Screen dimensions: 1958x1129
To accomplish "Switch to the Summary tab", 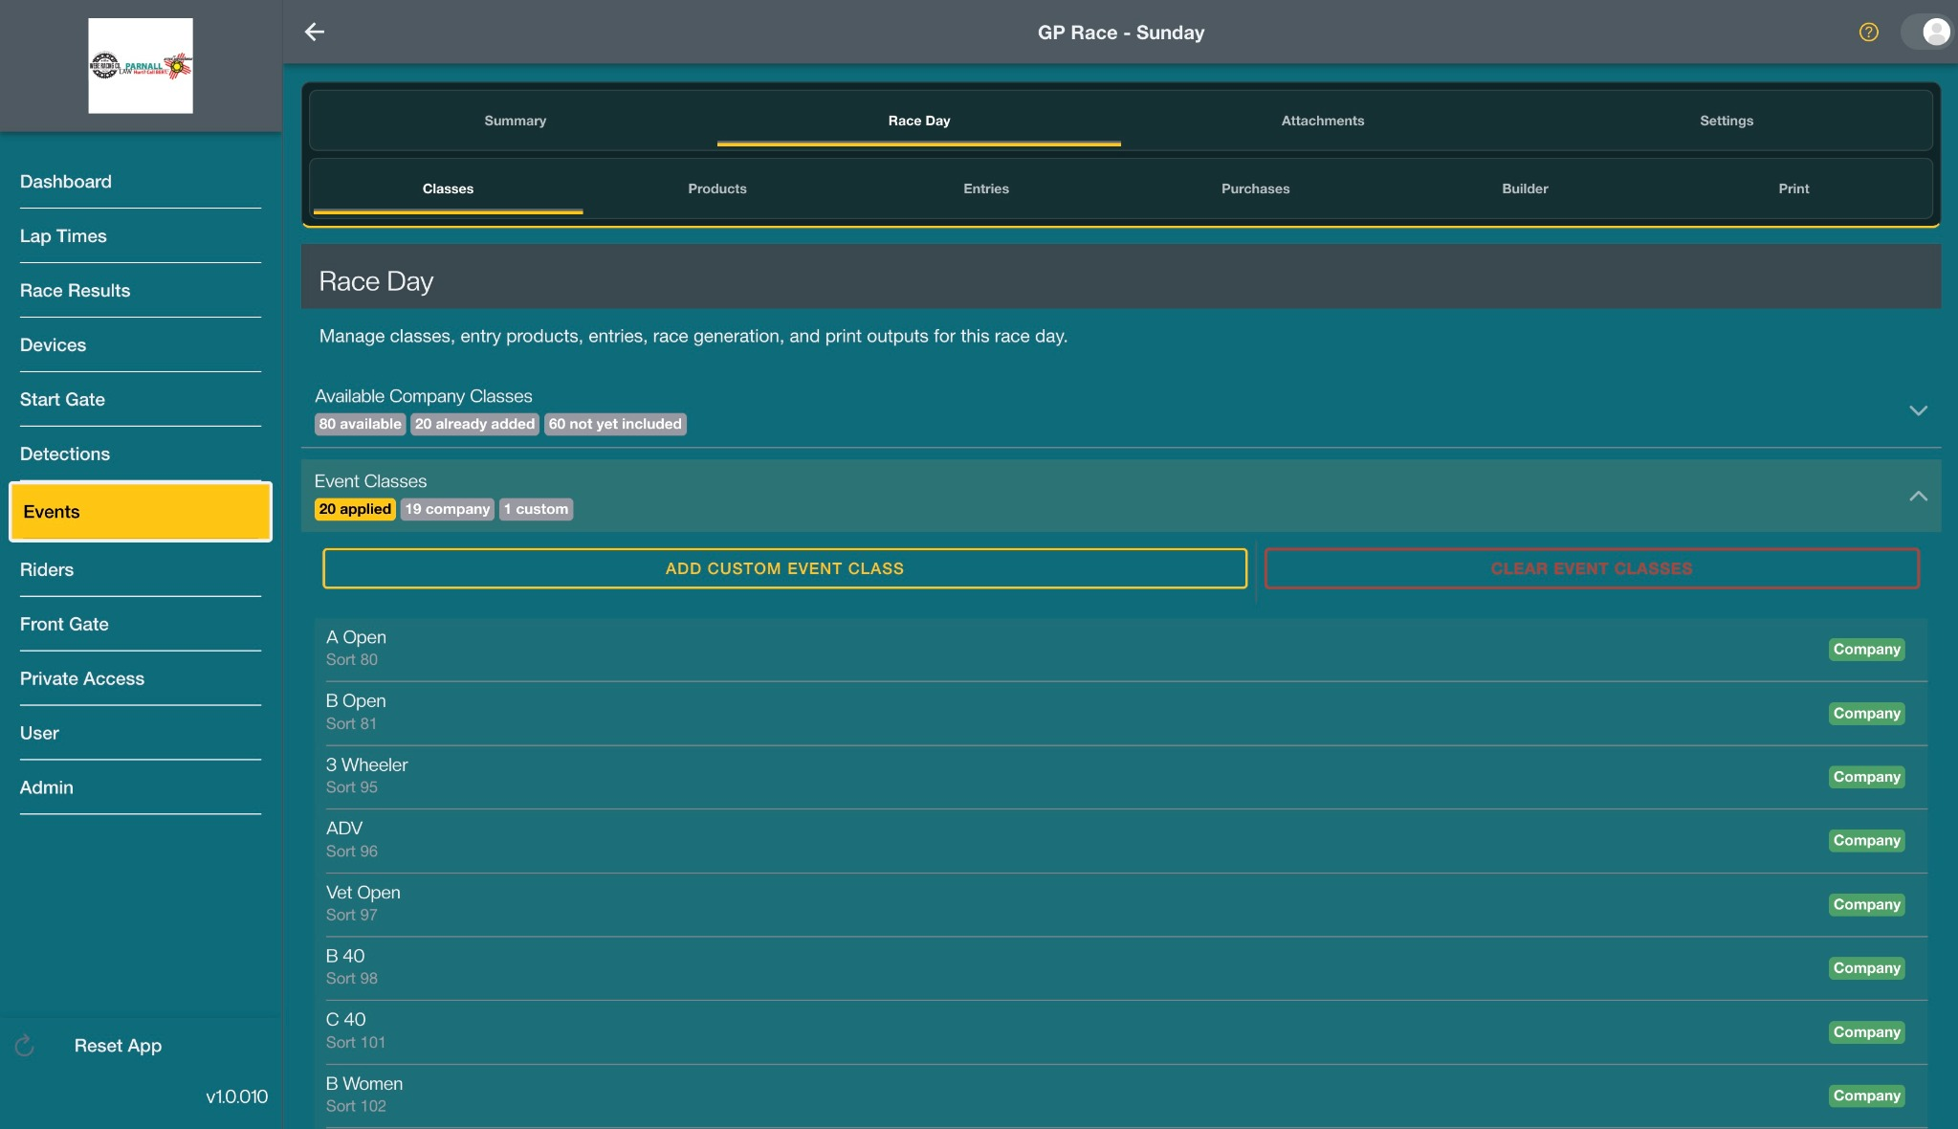I will point(515,121).
